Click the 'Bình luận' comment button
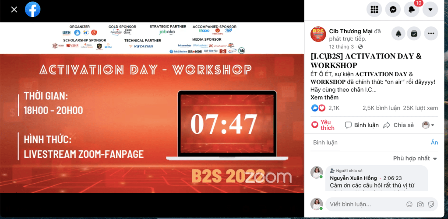The width and height of the screenshot is (448, 219). pyautogui.click(x=362, y=125)
